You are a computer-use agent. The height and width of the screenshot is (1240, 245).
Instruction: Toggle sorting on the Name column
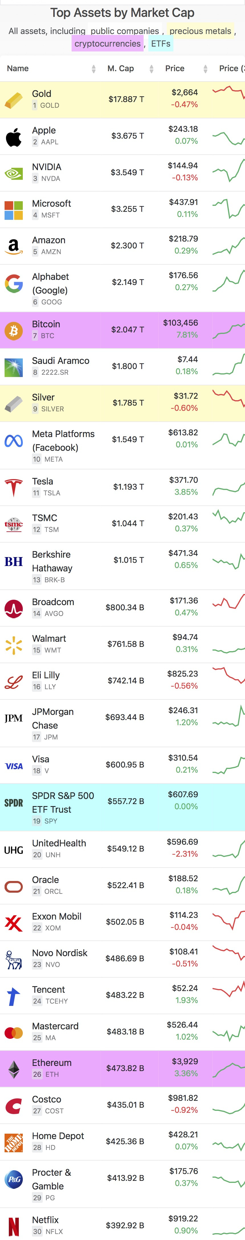tap(94, 68)
